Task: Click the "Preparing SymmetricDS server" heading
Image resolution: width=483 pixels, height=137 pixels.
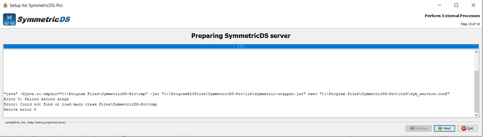Action: click(241, 36)
